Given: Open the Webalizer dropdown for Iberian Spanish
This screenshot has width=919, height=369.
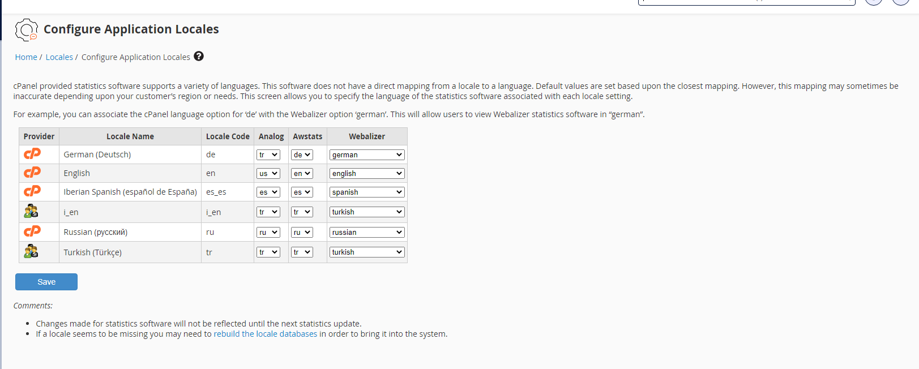Looking at the screenshot, I should pyautogui.click(x=367, y=192).
